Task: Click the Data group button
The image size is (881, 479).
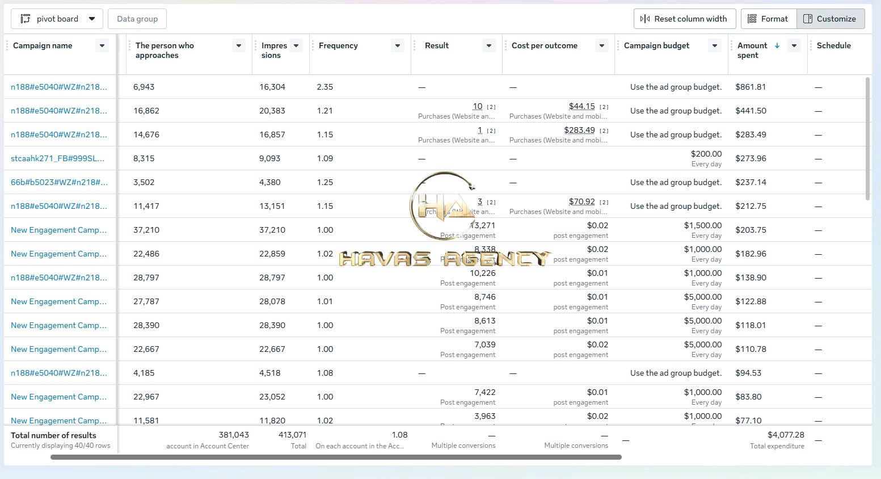Action: [137, 19]
